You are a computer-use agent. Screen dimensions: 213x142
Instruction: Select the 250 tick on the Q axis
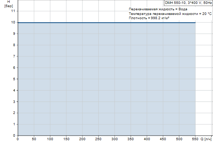point(99,139)
